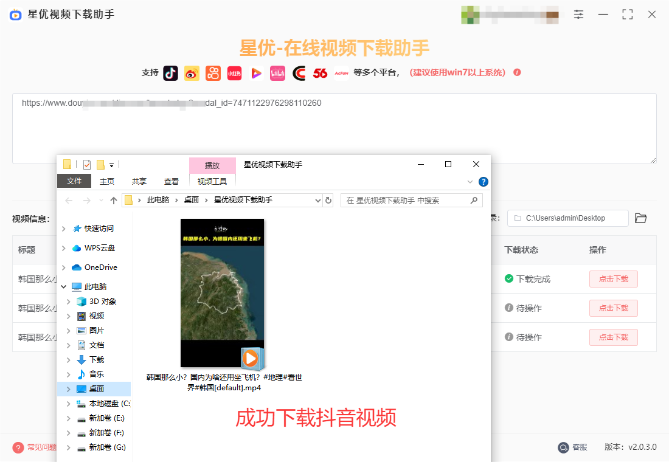Click the 星优视频下载助手 app logo
Image resolution: width=669 pixels, height=462 pixels.
tap(16, 15)
